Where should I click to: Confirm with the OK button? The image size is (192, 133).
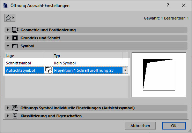174,126
